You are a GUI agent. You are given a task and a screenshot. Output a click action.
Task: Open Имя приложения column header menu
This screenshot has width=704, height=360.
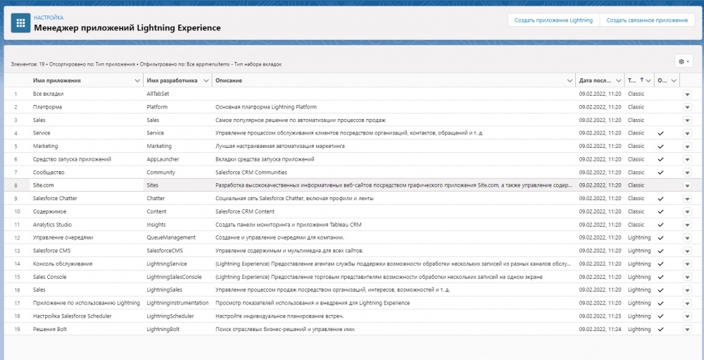click(137, 80)
